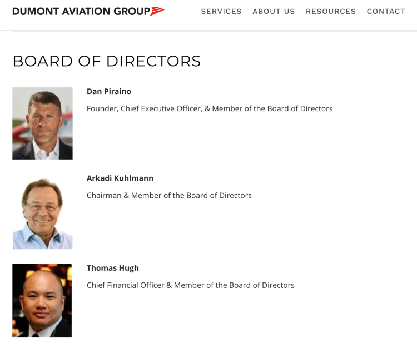Click the horizontal divider below the header
The image size is (417, 348).
[215, 31]
